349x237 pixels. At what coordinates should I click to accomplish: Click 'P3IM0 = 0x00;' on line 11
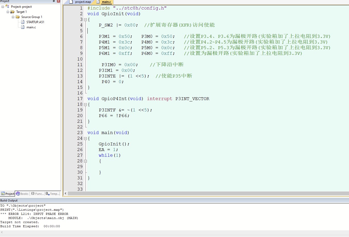tap(120, 65)
